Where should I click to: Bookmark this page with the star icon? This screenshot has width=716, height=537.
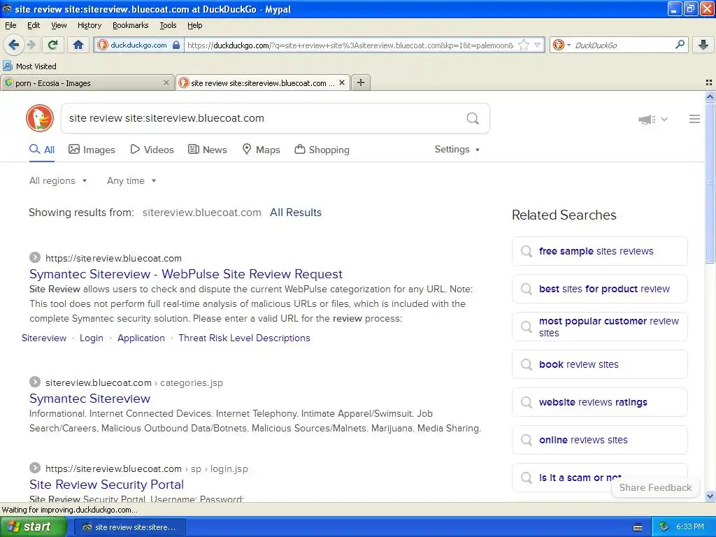point(524,45)
